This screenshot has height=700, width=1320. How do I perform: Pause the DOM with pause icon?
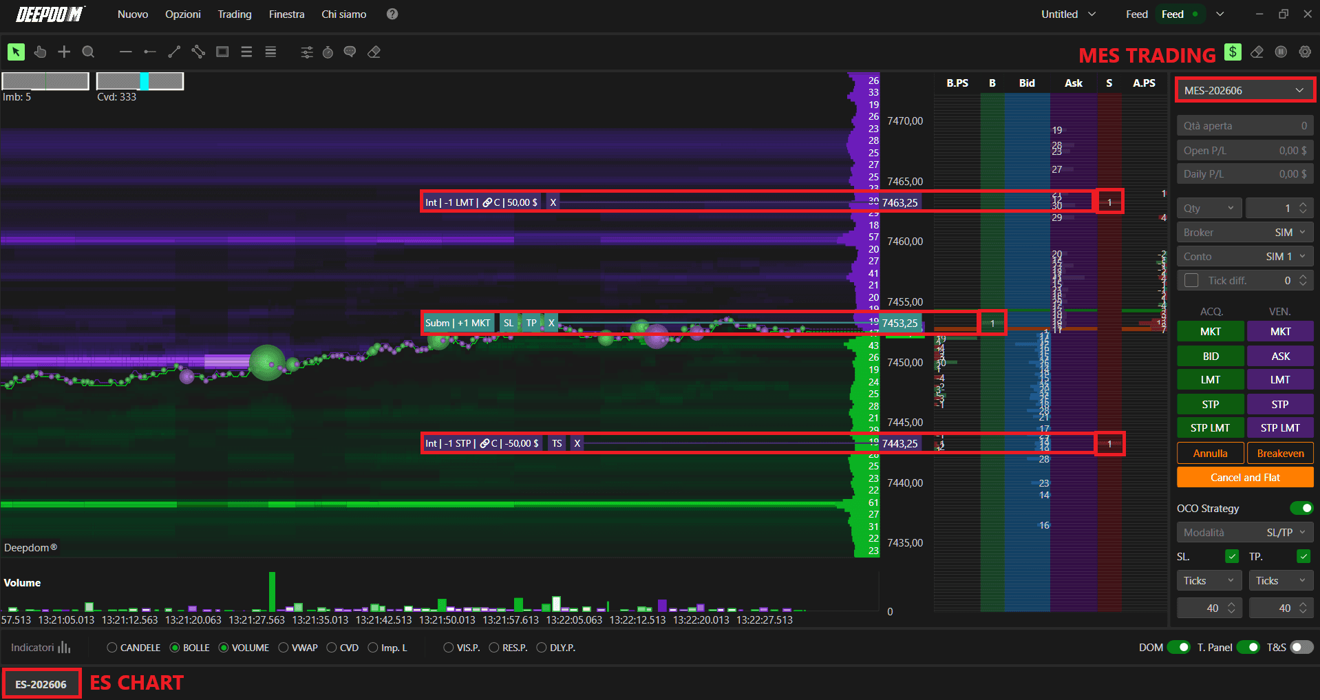point(1281,52)
